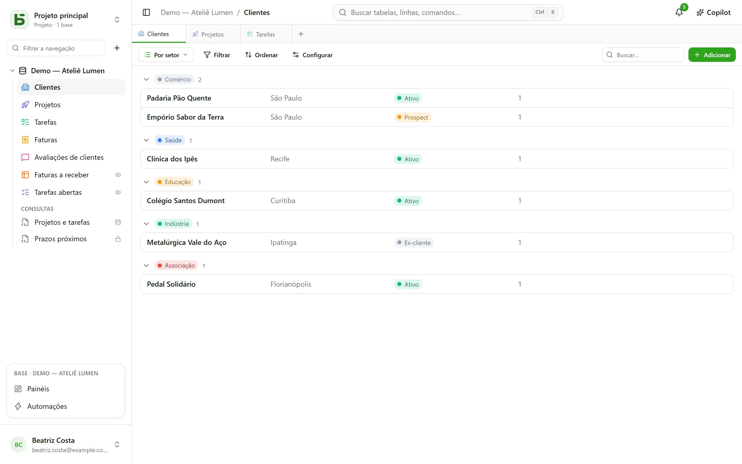Click the Ordenar button

262,55
